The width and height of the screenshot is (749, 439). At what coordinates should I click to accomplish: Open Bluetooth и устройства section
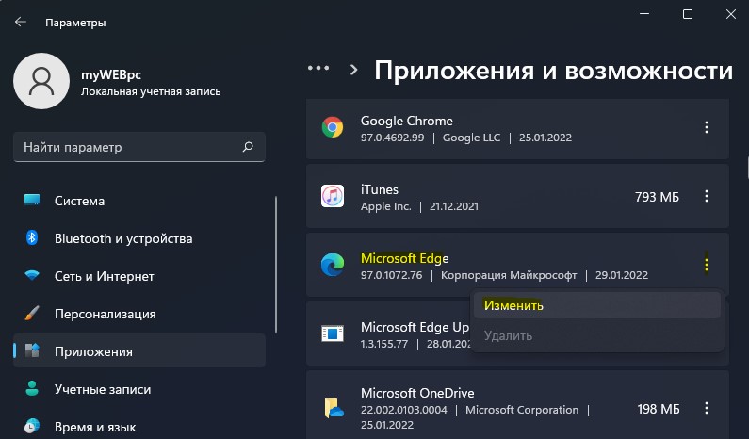coord(139,238)
